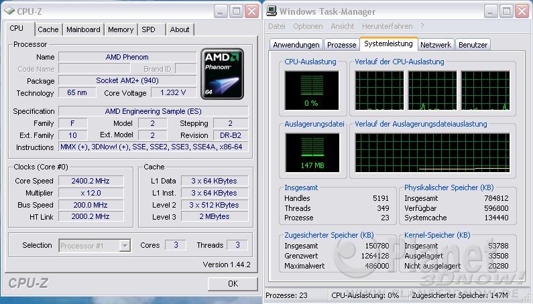
Task: Minimize the Windows Task-Manager window
Action: tap(490, 11)
